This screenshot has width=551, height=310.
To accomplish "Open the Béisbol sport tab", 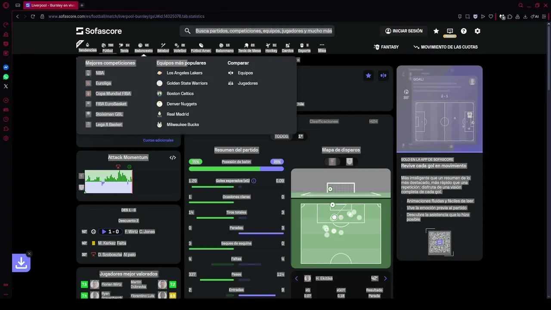I will point(163,48).
